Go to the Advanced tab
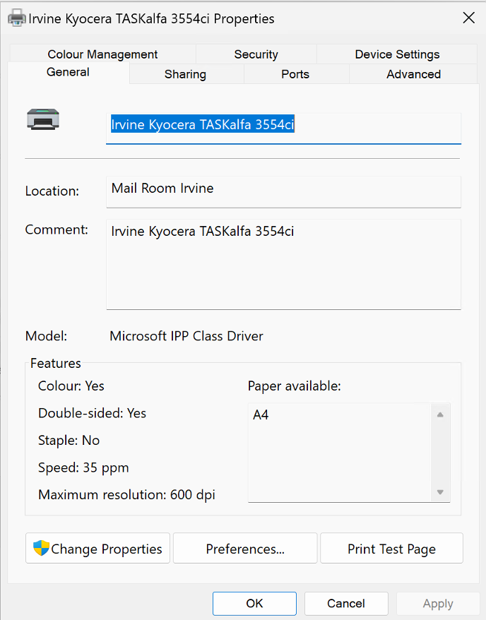This screenshot has width=486, height=620. tap(413, 74)
